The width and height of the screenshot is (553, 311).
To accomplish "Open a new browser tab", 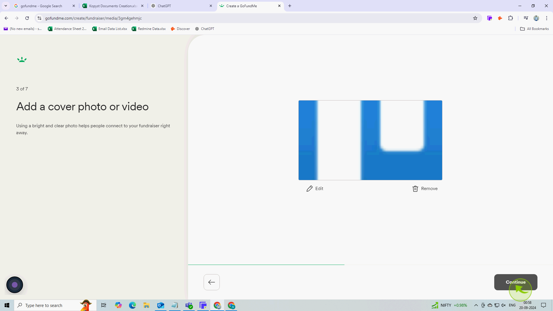I will 290,6.
